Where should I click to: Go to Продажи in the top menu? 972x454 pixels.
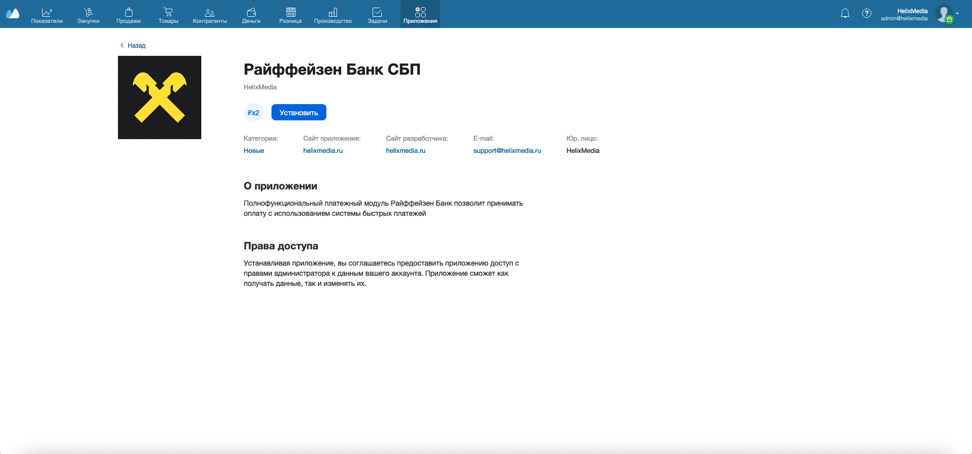[x=129, y=15]
